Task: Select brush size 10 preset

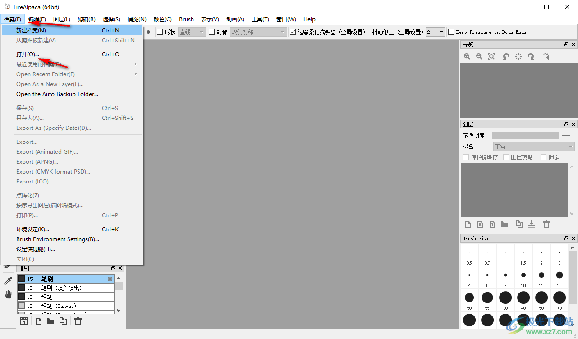Action: (x=523, y=277)
